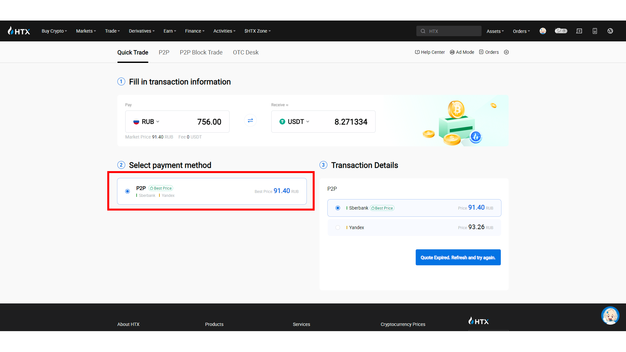
Task: Expand Earn menu
Action: click(x=170, y=31)
